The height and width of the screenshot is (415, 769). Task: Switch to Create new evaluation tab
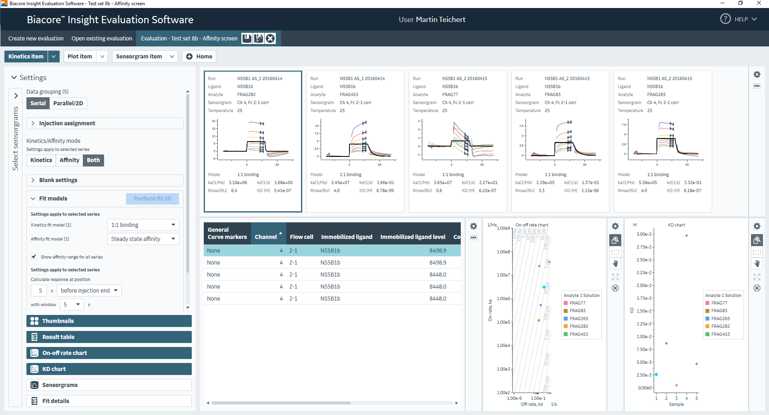(x=36, y=38)
